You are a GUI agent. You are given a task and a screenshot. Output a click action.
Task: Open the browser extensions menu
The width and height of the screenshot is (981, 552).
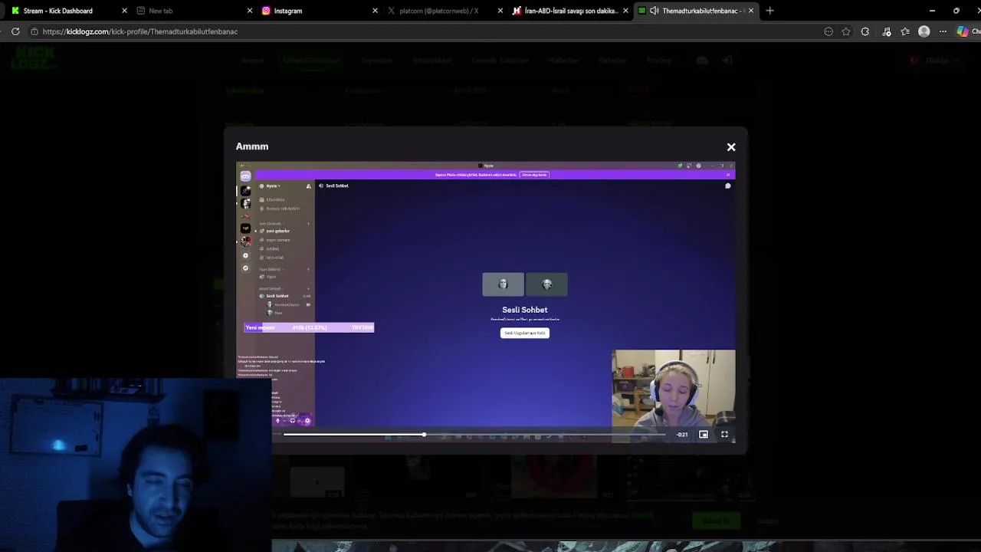[865, 31]
